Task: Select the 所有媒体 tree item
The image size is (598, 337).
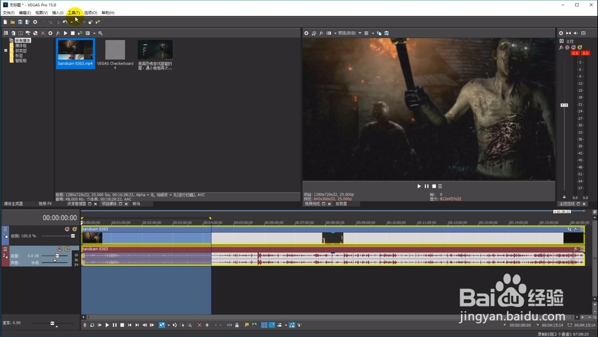Action: click(23, 41)
